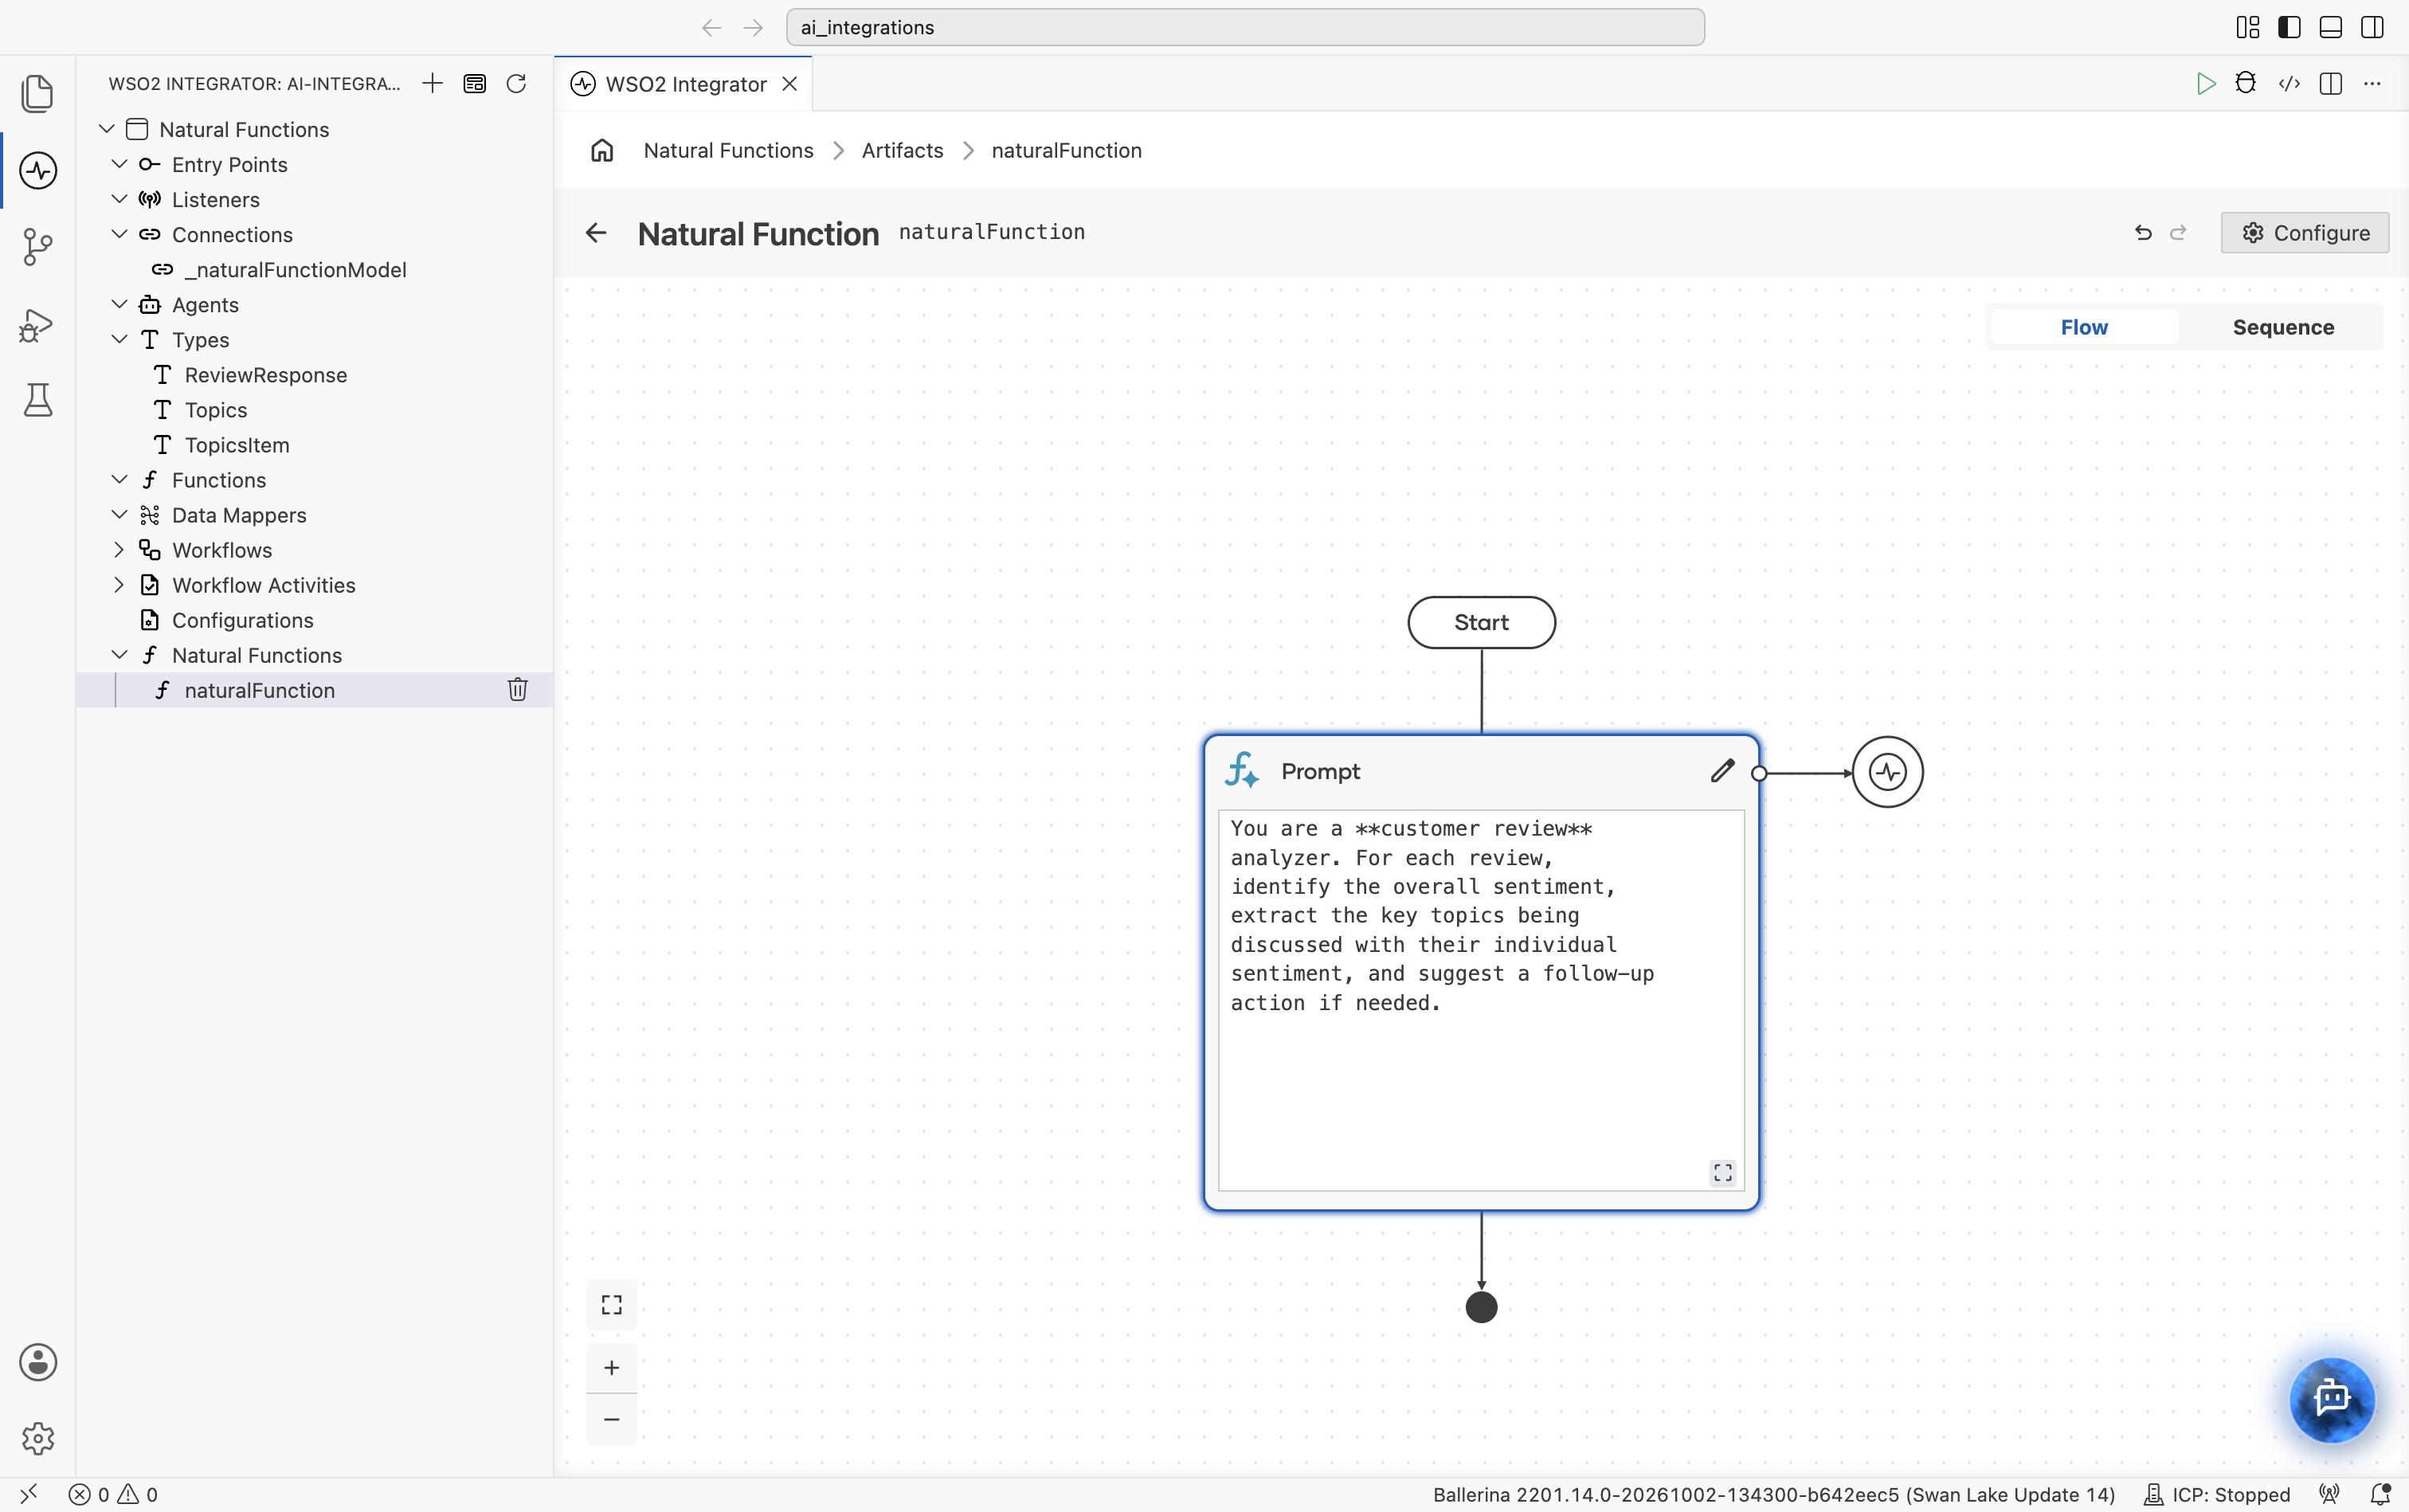The height and width of the screenshot is (1512, 2409).
Task: Split the editor with split icon
Action: click(2330, 83)
